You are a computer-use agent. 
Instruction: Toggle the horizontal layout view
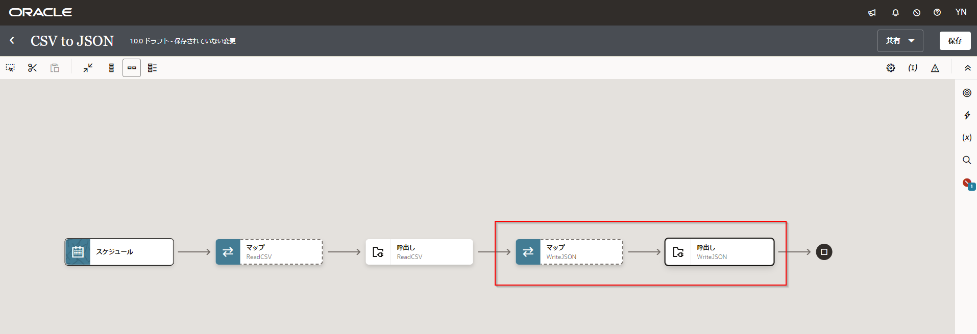point(132,68)
